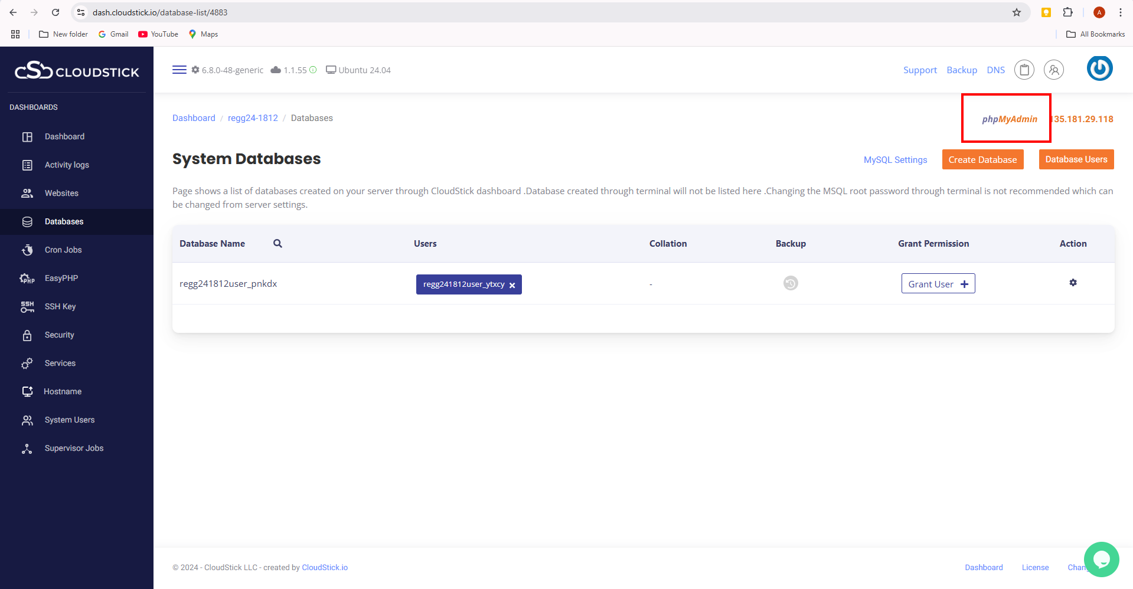This screenshot has height=589, width=1133.
Task: Toggle the hamburger sidebar menu
Action: (x=179, y=70)
